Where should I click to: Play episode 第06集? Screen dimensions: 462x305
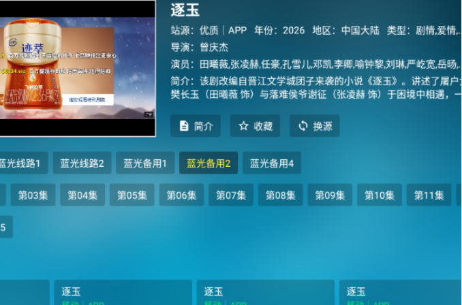pyautogui.click(x=181, y=195)
